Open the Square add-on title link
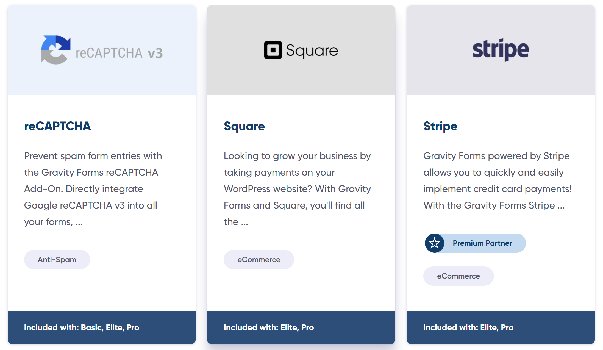 click(x=244, y=126)
